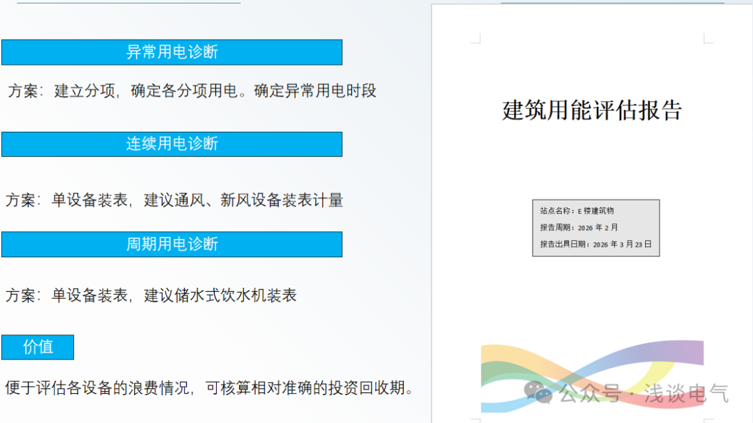Select text 方案：建立分项，确定各分项用电。确定异常用电时段
The height and width of the screenshot is (423, 753).
click(x=192, y=91)
